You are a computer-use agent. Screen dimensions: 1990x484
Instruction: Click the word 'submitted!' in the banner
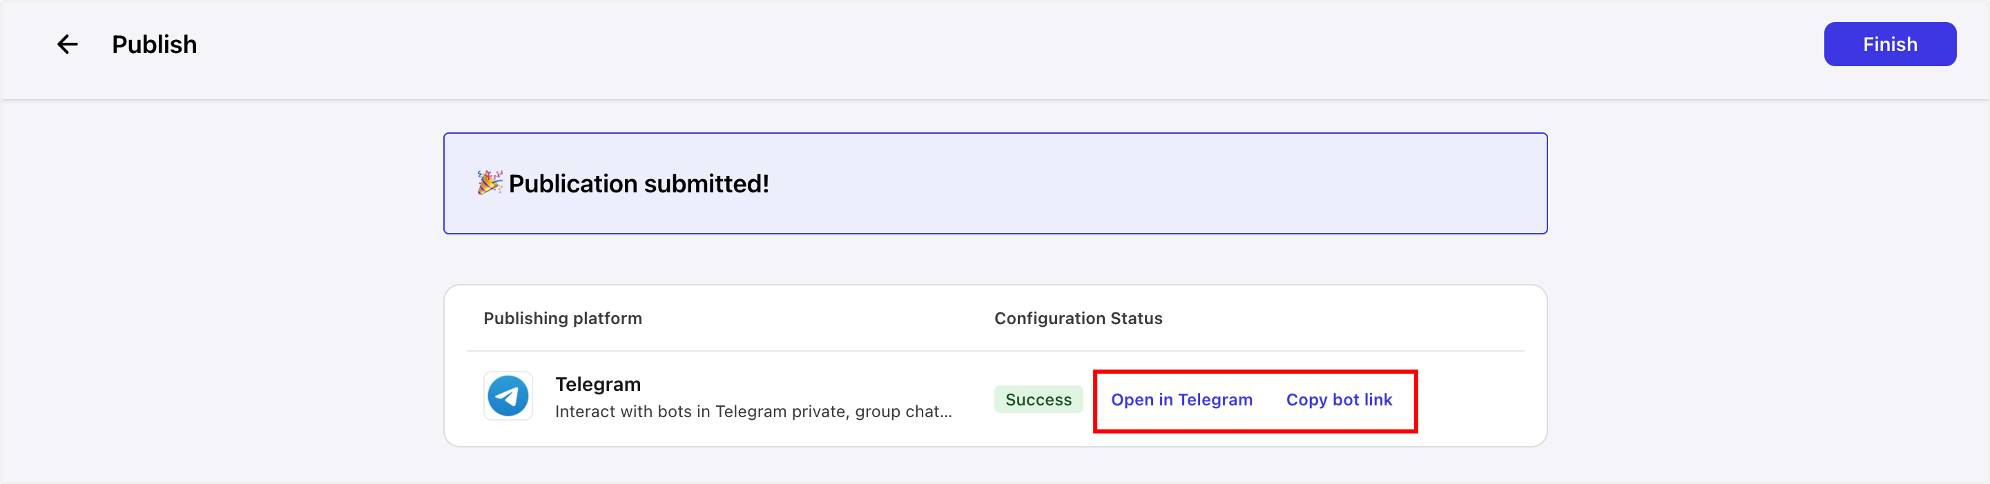tap(706, 183)
